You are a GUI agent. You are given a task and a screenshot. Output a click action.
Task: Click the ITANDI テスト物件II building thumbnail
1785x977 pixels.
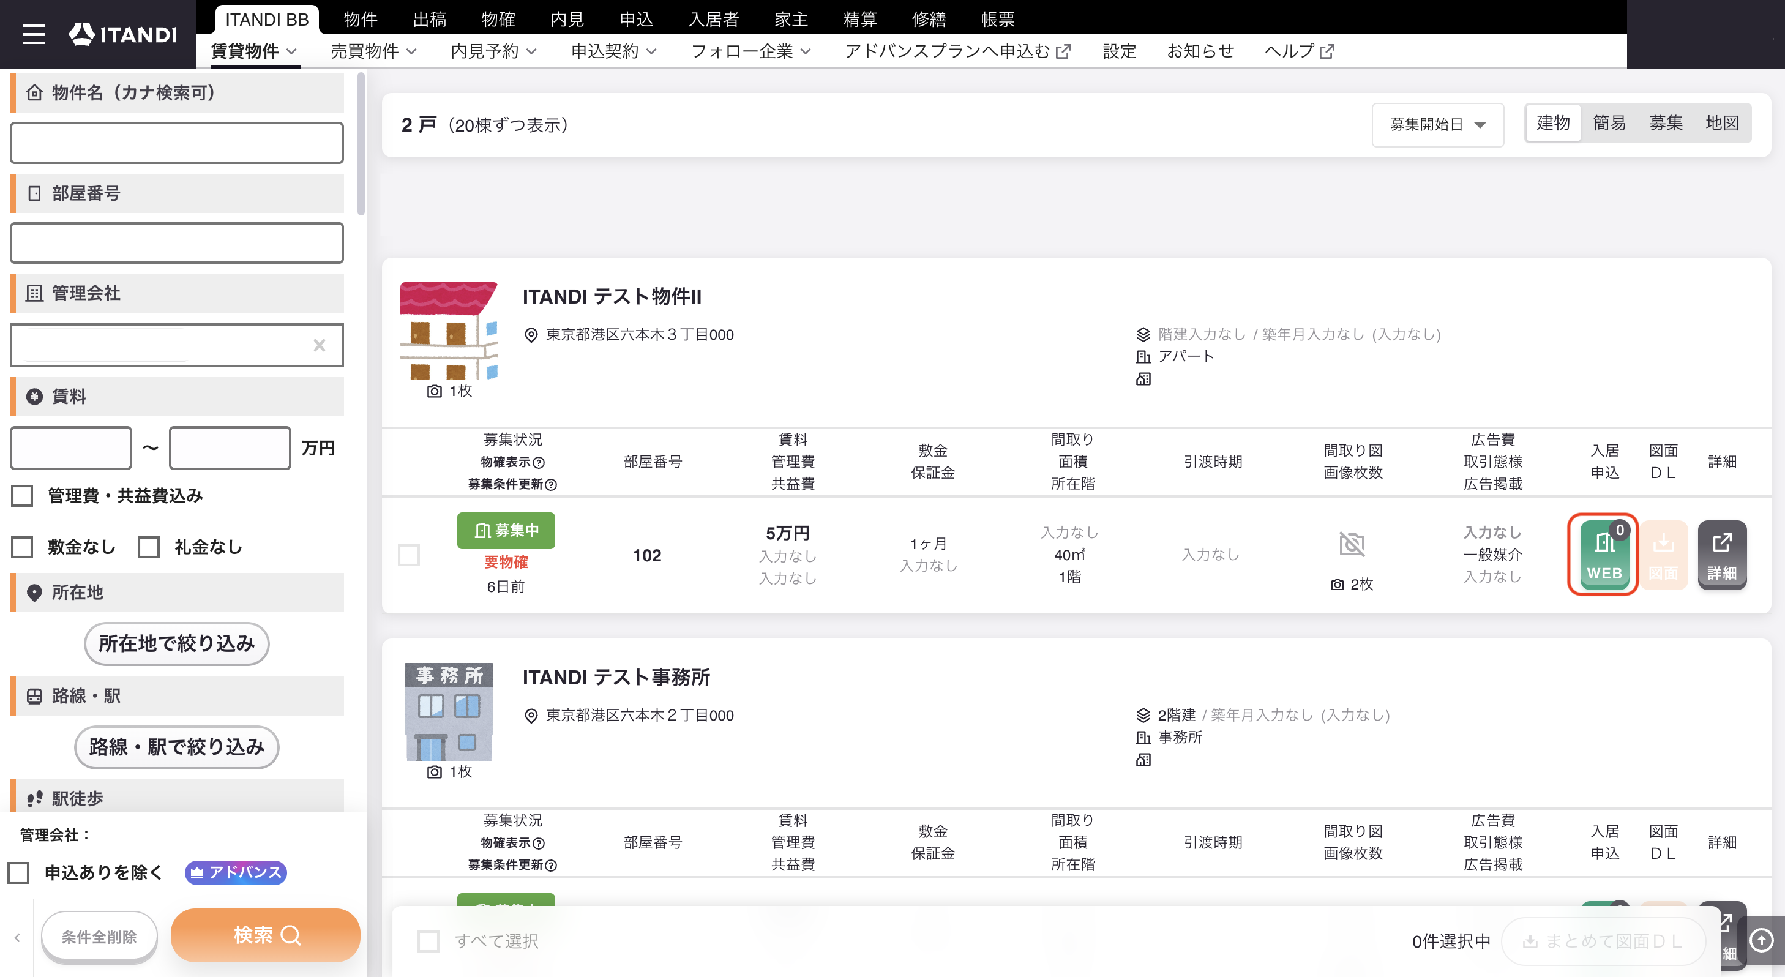pyautogui.click(x=449, y=331)
